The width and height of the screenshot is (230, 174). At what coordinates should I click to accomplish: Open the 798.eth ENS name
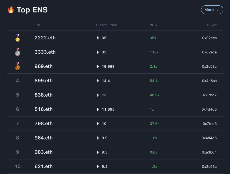point(44,124)
